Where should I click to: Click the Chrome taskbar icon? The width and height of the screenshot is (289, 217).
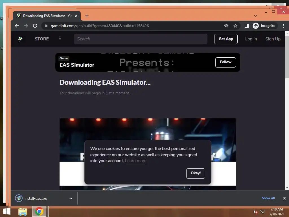(x=39, y=211)
